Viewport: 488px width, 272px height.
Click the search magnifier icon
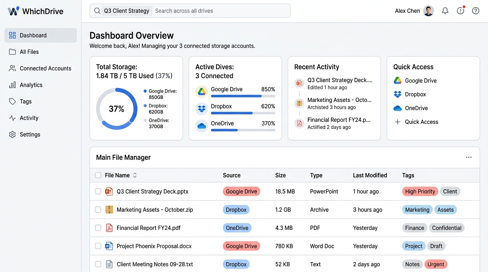point(97,11)
